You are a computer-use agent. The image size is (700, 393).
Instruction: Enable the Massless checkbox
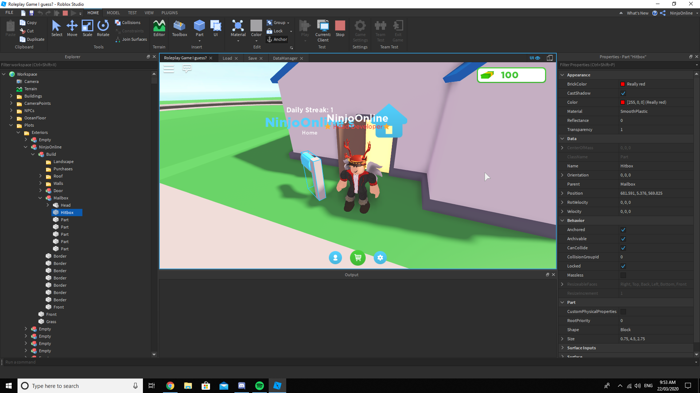click(623, 275)
